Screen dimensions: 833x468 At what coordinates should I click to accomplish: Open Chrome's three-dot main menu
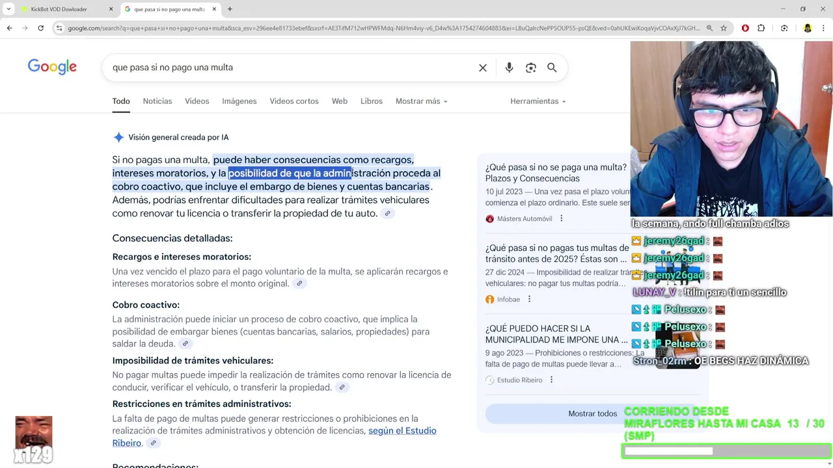point(823,28)
